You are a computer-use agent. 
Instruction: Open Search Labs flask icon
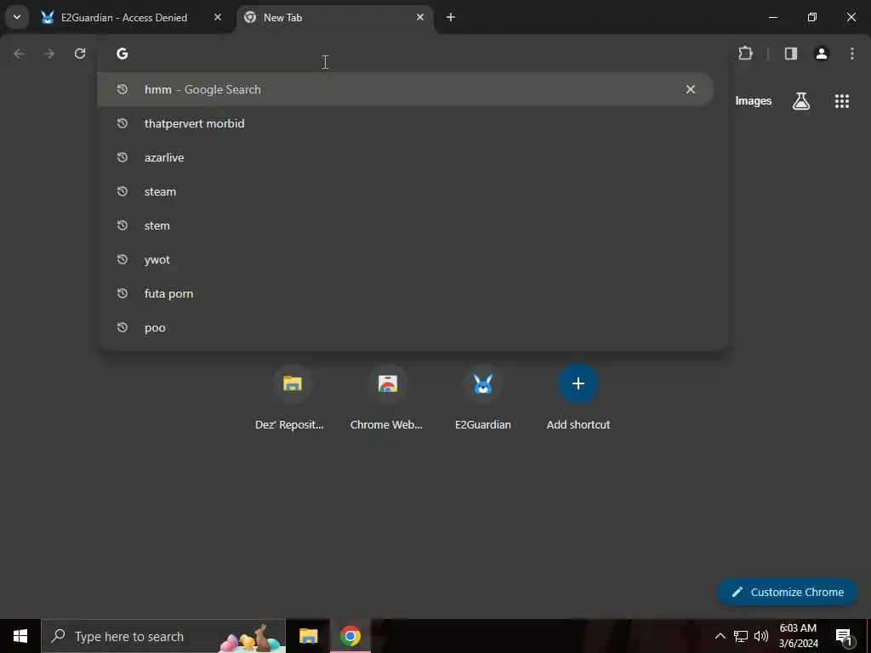[x=801, y=101]
